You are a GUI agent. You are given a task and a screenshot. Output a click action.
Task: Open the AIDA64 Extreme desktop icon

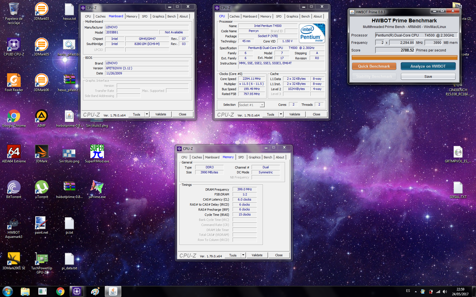pos(14,154)
